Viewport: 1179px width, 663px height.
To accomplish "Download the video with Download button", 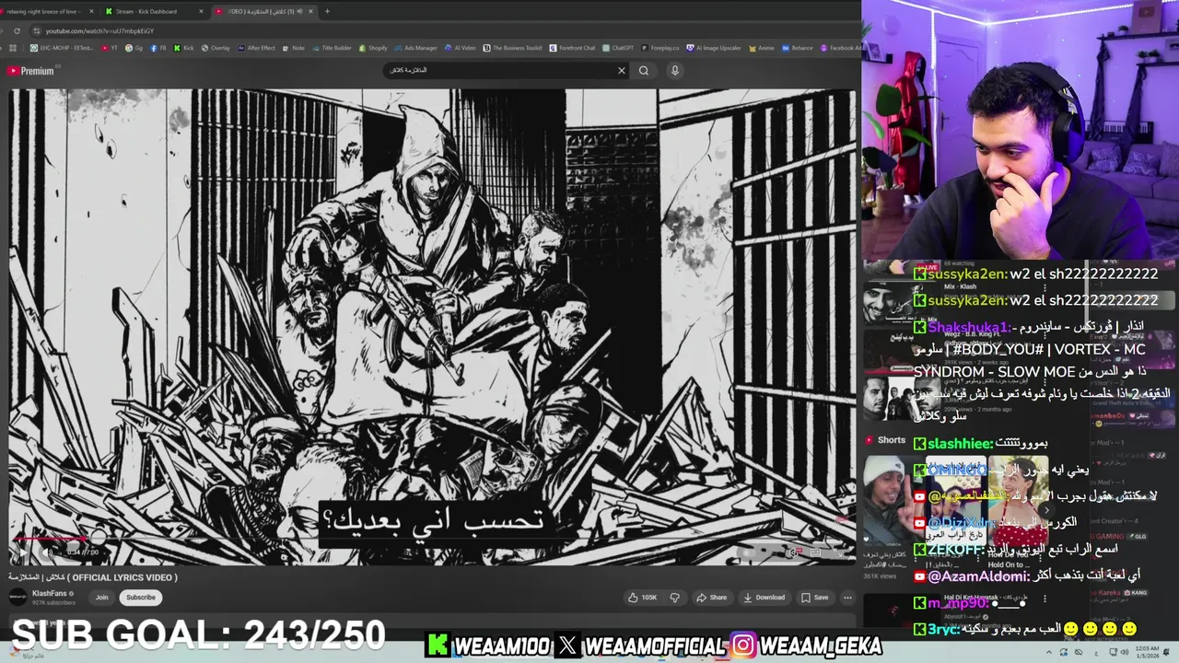I will click(x=765, y=597).
